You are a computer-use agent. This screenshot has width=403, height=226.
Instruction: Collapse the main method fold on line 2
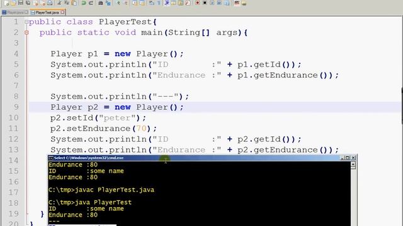coord(26,33)
